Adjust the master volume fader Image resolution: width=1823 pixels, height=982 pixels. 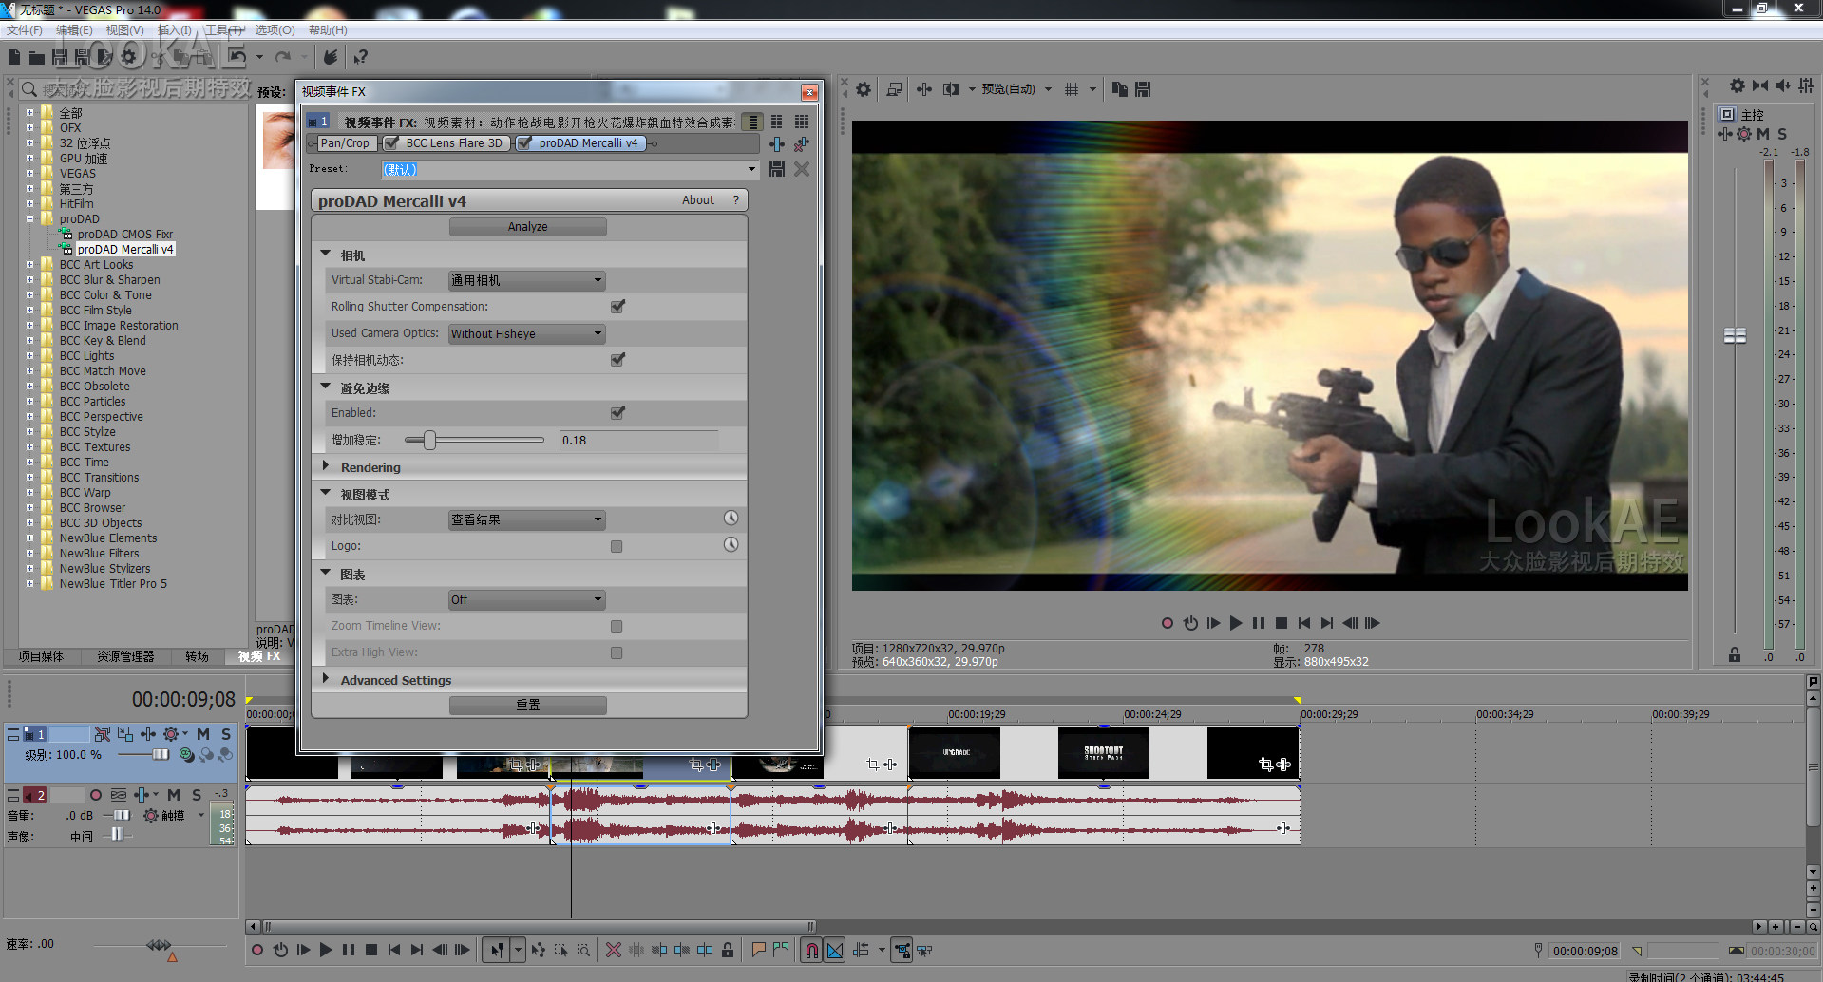coord(1735,335)
